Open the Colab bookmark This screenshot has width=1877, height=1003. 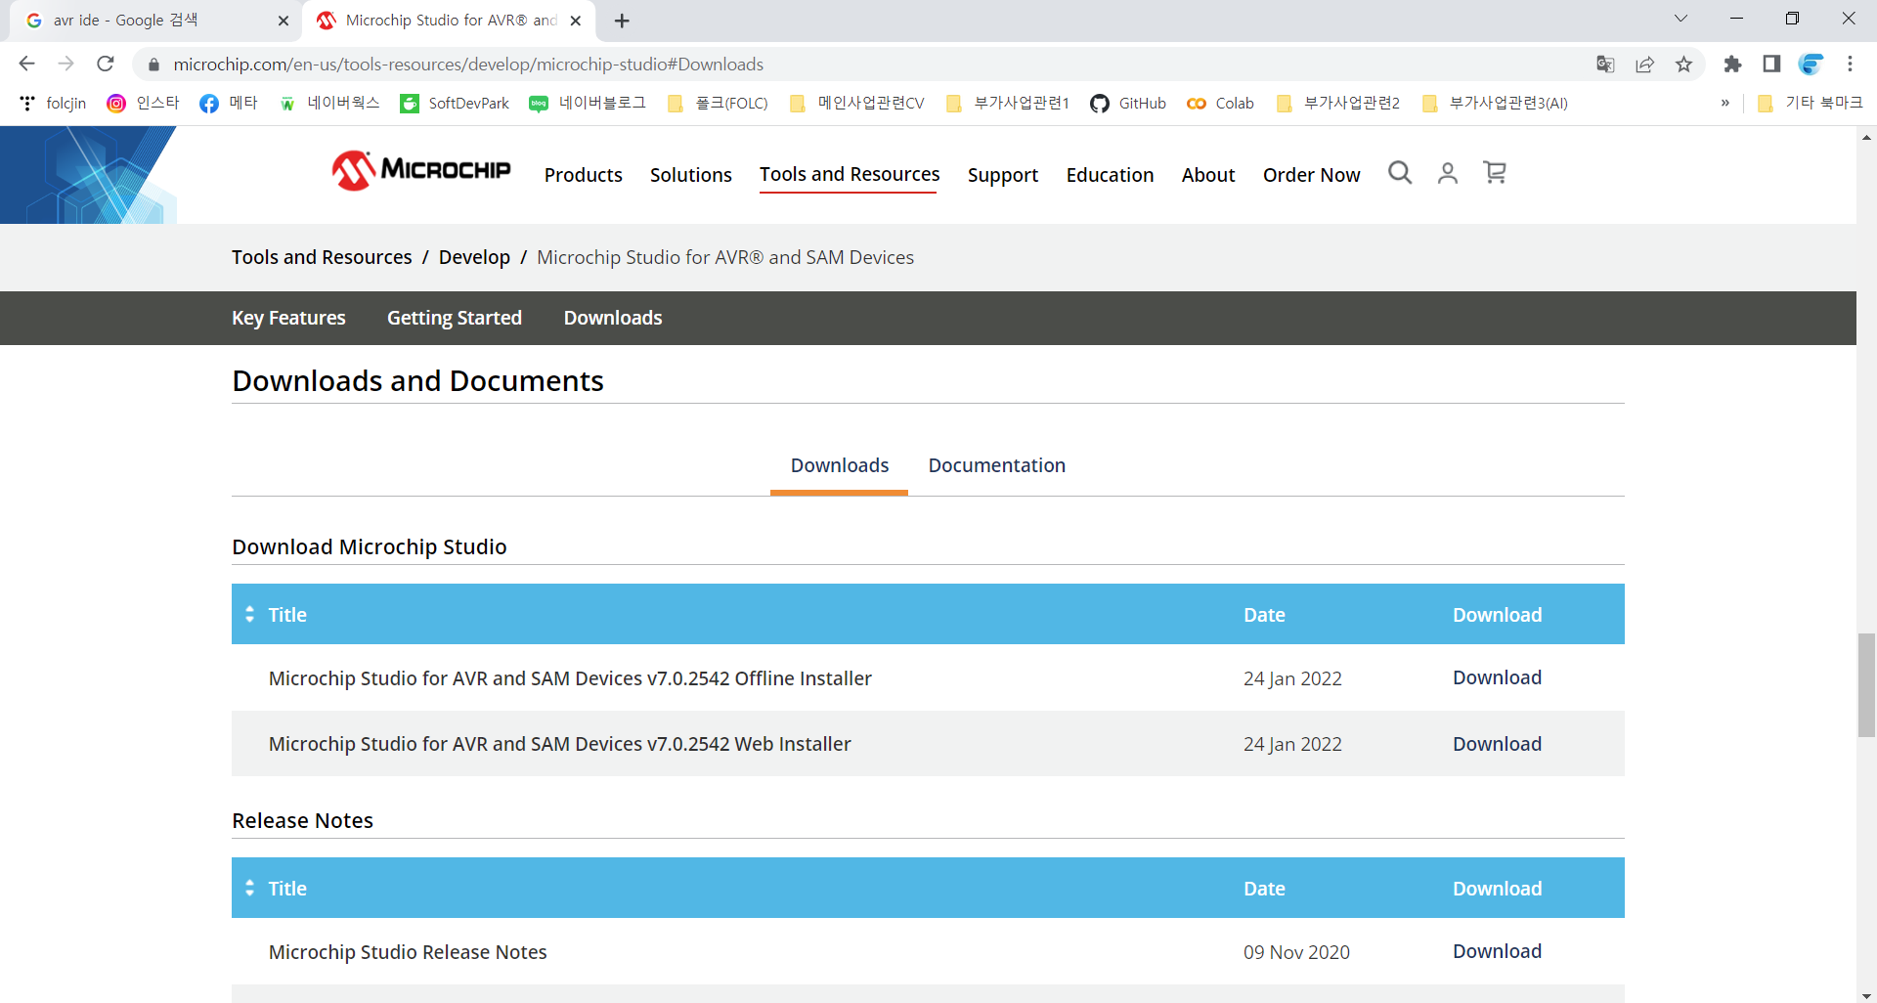1220,103
